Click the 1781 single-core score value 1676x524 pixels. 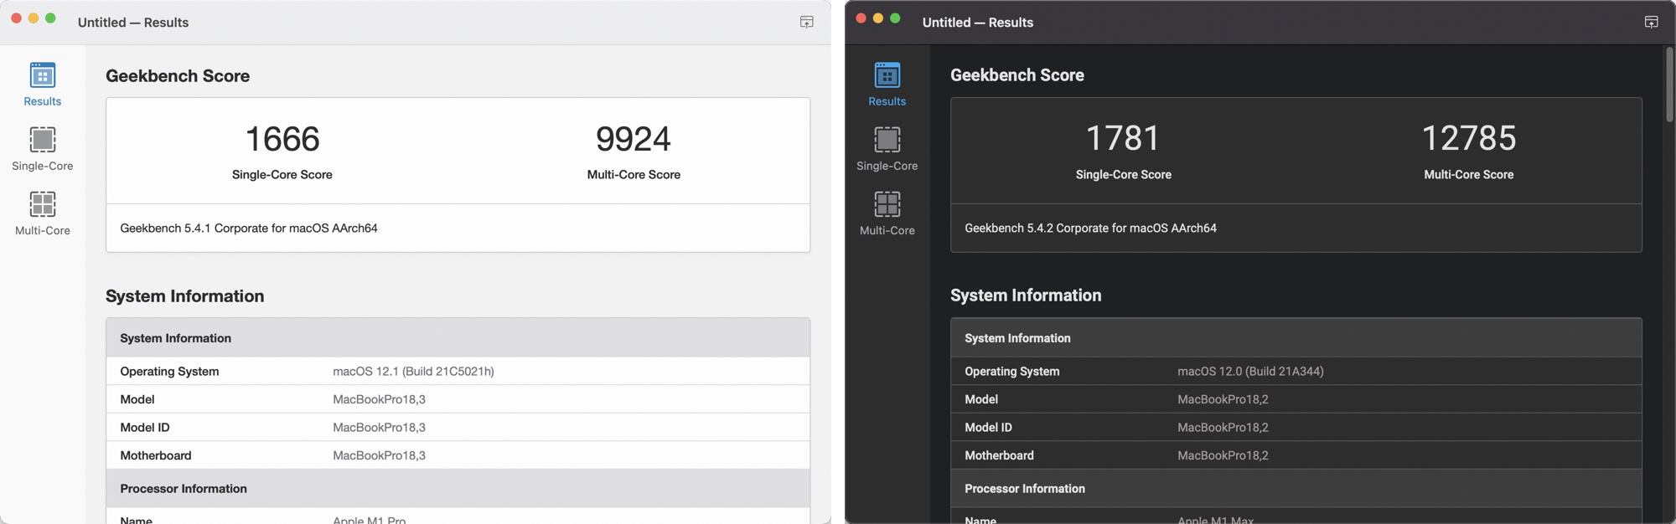tap(1124, 138)
